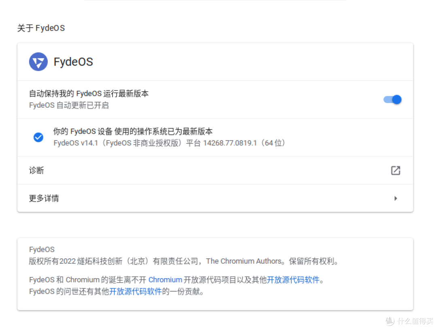Click the 关于 FydeOS heading
The width and height of the screenshot is (437, 330).
tap(41, 28)
